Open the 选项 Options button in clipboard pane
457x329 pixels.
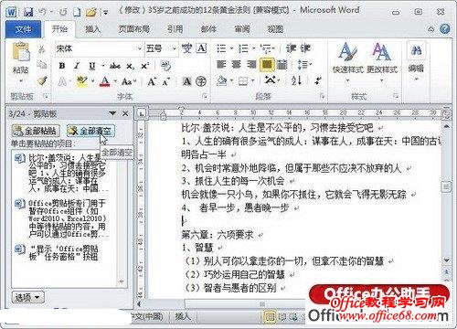tap(27, 297)
